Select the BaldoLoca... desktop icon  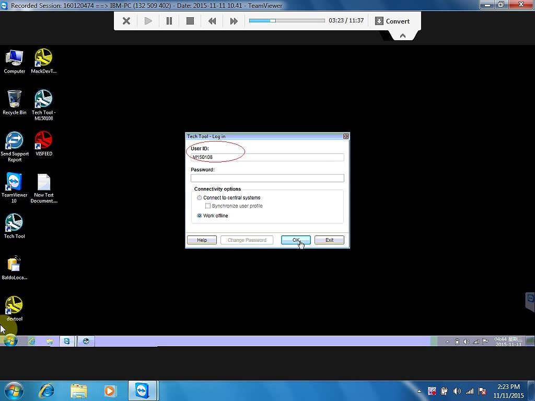[x=14, y=268]
